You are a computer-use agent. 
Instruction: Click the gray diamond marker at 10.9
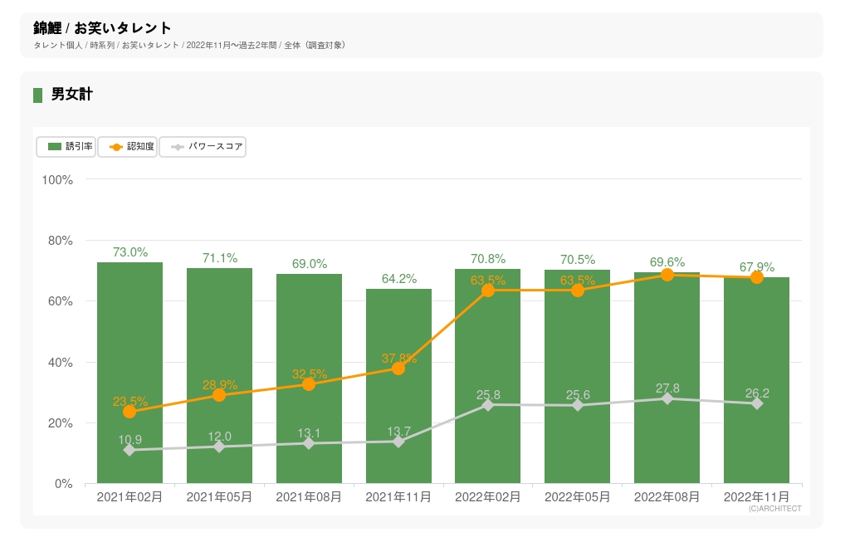(x=129, y=450)
